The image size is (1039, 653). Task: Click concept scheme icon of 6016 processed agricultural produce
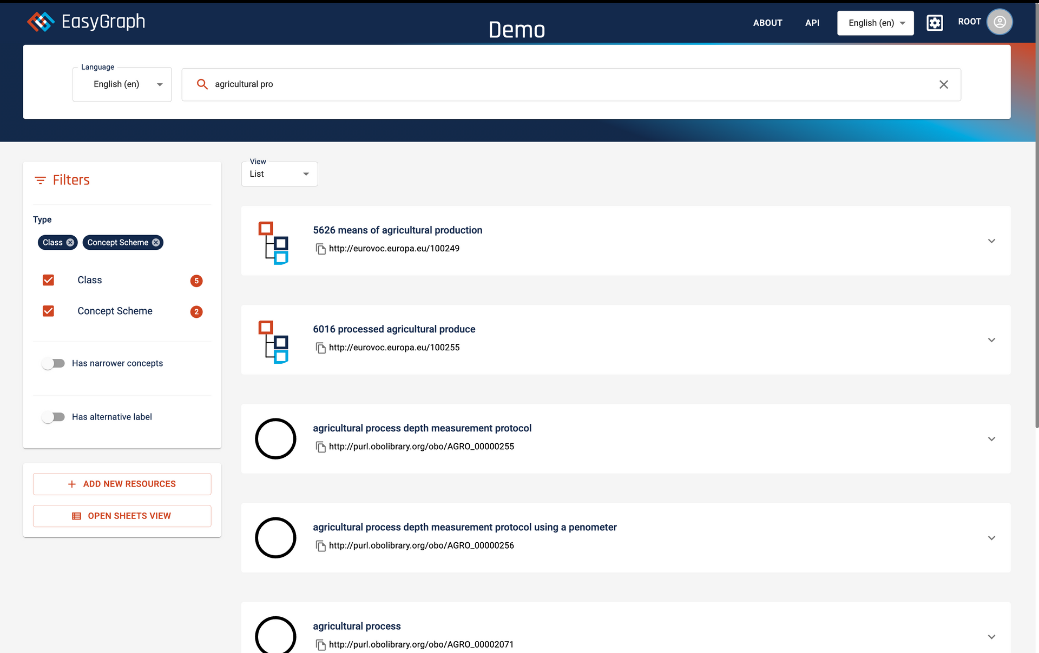coord(274,342)
